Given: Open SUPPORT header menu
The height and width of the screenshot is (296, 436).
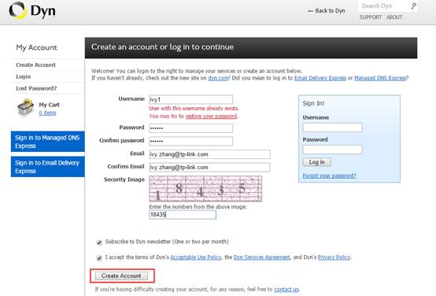Looking at the screenshot, I should (371, 17).
